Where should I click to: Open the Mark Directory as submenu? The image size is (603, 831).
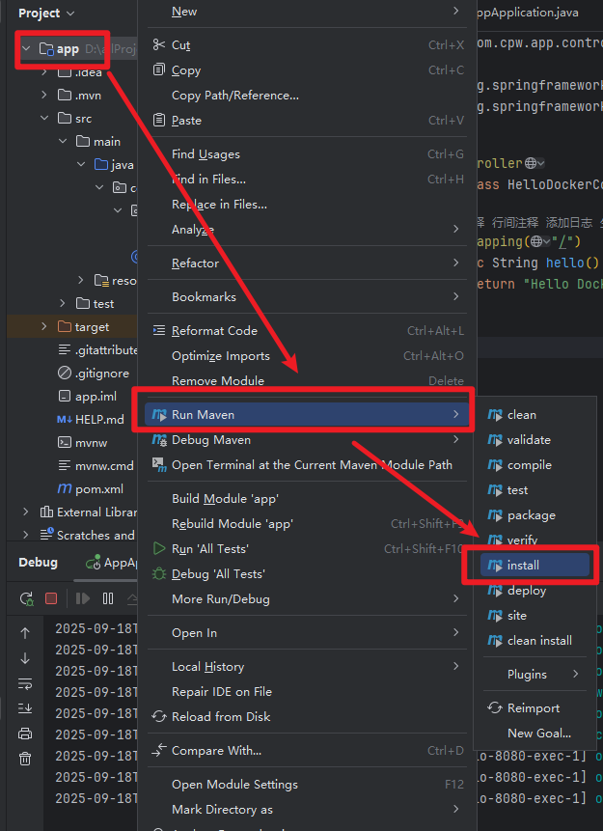(x=308, y=809)
